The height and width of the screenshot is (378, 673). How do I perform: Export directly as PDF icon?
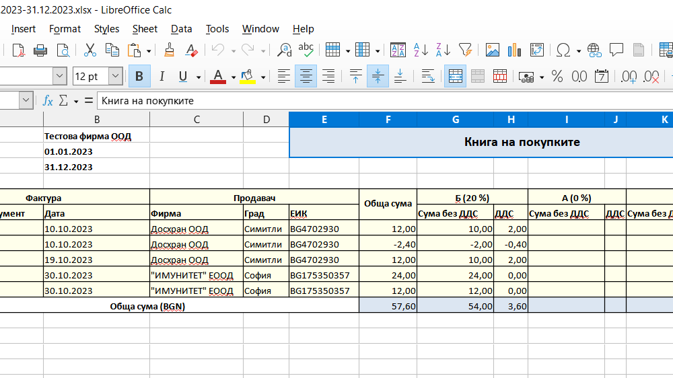click(x=18, y=50)
